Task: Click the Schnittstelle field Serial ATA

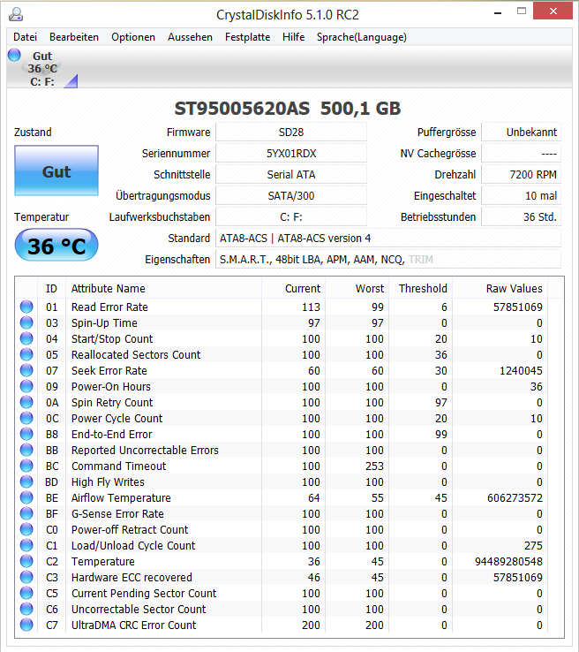Action: coord(291,175)
